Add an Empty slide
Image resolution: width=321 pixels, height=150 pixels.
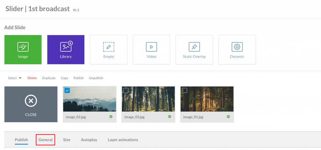[108, 49]
